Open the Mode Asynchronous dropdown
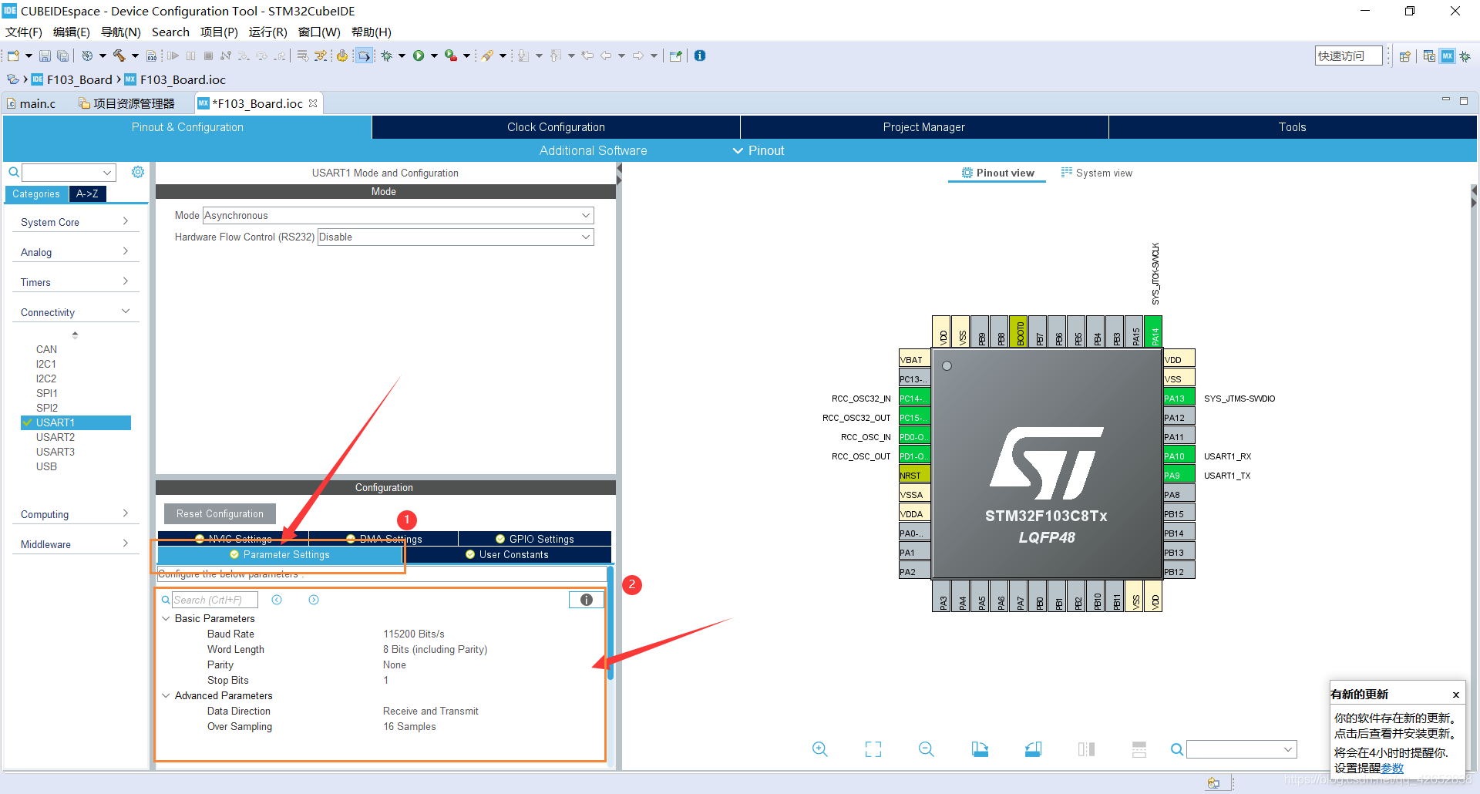 398,216
